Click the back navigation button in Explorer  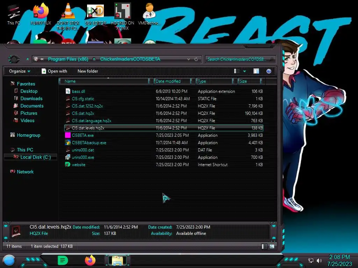coord(14,59)
